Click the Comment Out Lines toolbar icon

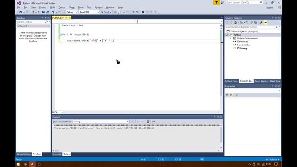pos(133,12)
